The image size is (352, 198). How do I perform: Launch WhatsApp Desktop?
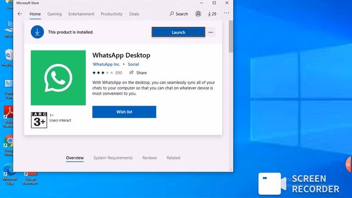coord(178,32)
